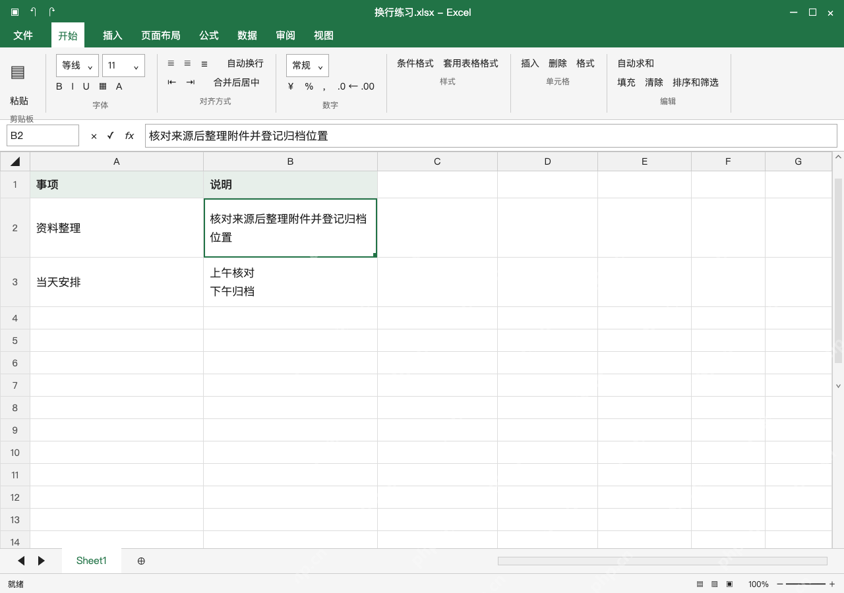Open 条件格式 conditional formatting
The image size is (844, 593).
(415, 63)
